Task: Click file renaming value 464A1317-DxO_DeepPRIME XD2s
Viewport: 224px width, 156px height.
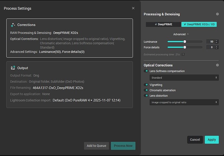Action: pyautogui.click(x=58, y=88)
